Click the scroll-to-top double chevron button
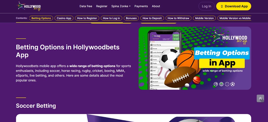The width and height of the screenshot is (268, 122). coord(260,98)
